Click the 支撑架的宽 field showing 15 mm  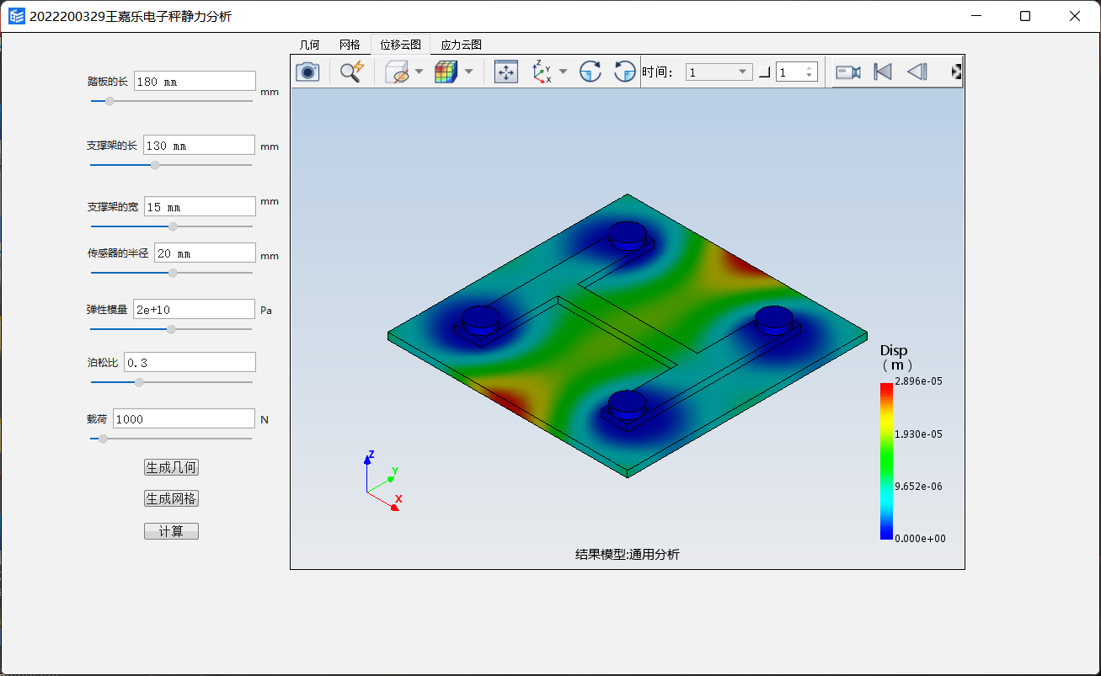200,206
